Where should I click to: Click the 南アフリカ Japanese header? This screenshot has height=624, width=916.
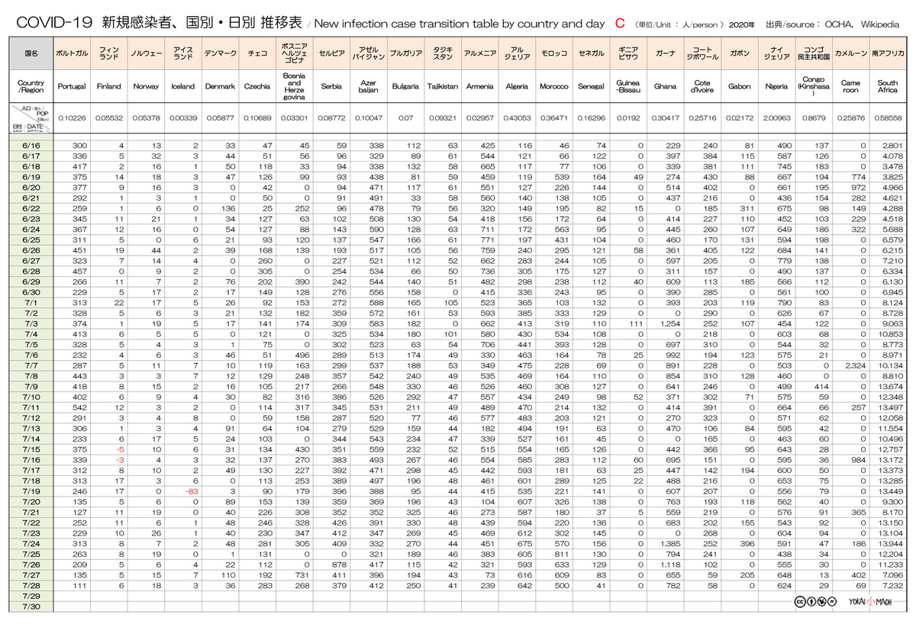(888, 54)
